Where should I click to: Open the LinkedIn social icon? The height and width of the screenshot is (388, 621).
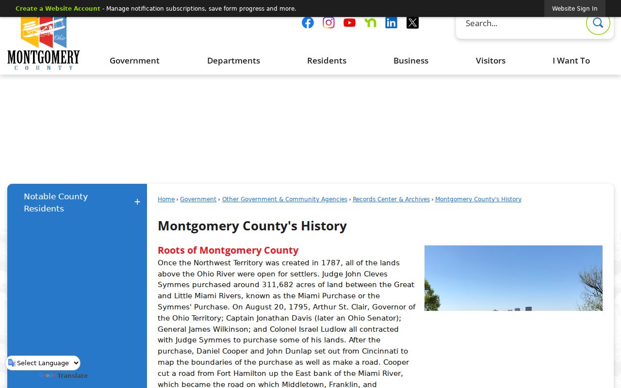[x=391, y=23]
